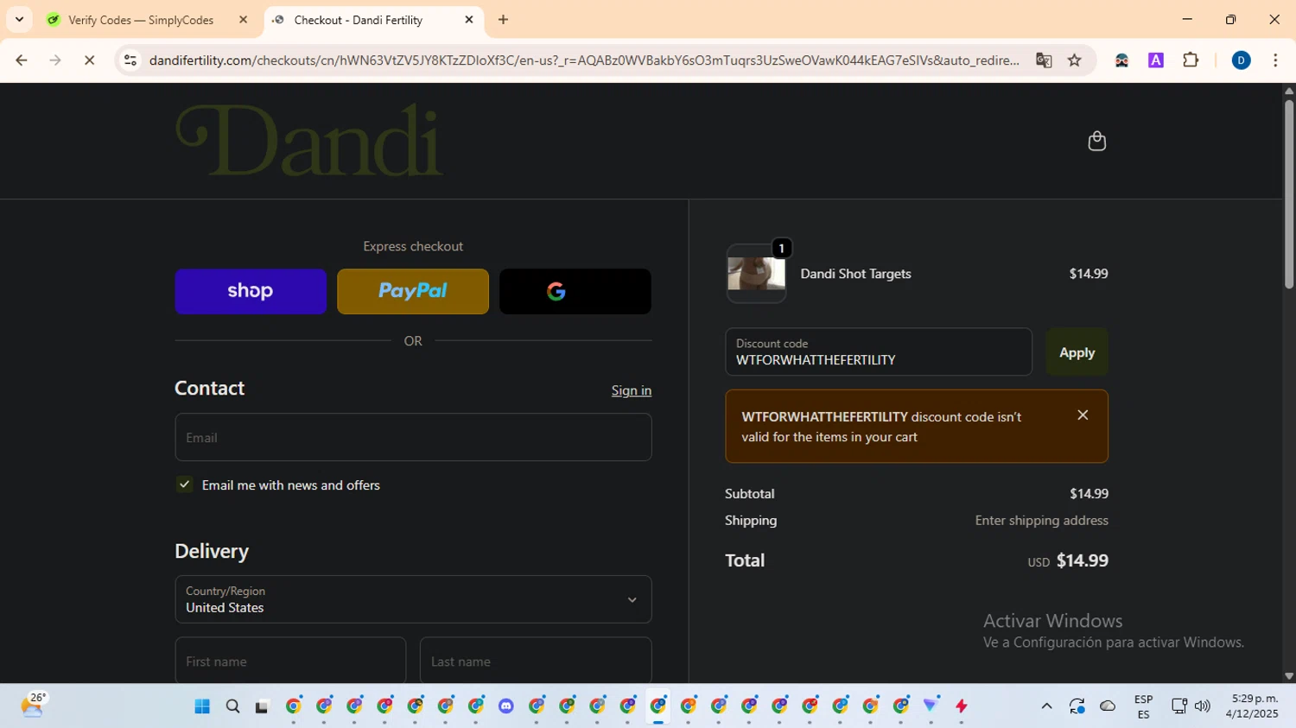Toggle Email me with news and offers
Viewport: 1296px width, 728px height.
pyautogui.click(x=184, y=484)
